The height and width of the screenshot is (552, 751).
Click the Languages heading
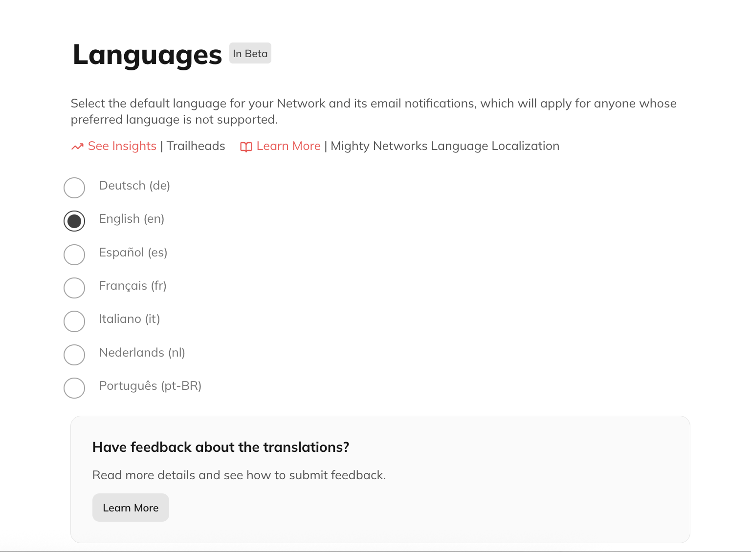coord(147,55)
